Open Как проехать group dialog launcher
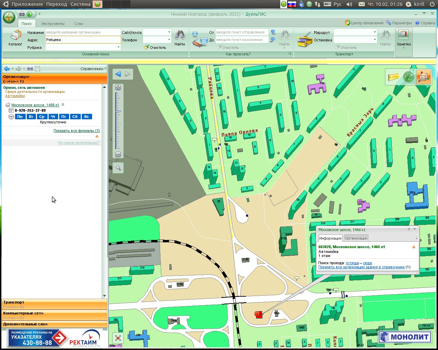Viewport: 438px width, 350px height. [x=290, y=54]
